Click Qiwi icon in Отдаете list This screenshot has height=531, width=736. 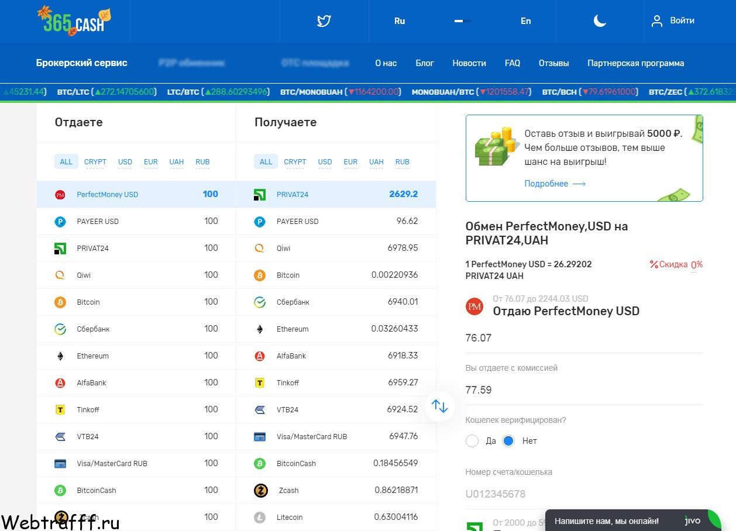60,275
